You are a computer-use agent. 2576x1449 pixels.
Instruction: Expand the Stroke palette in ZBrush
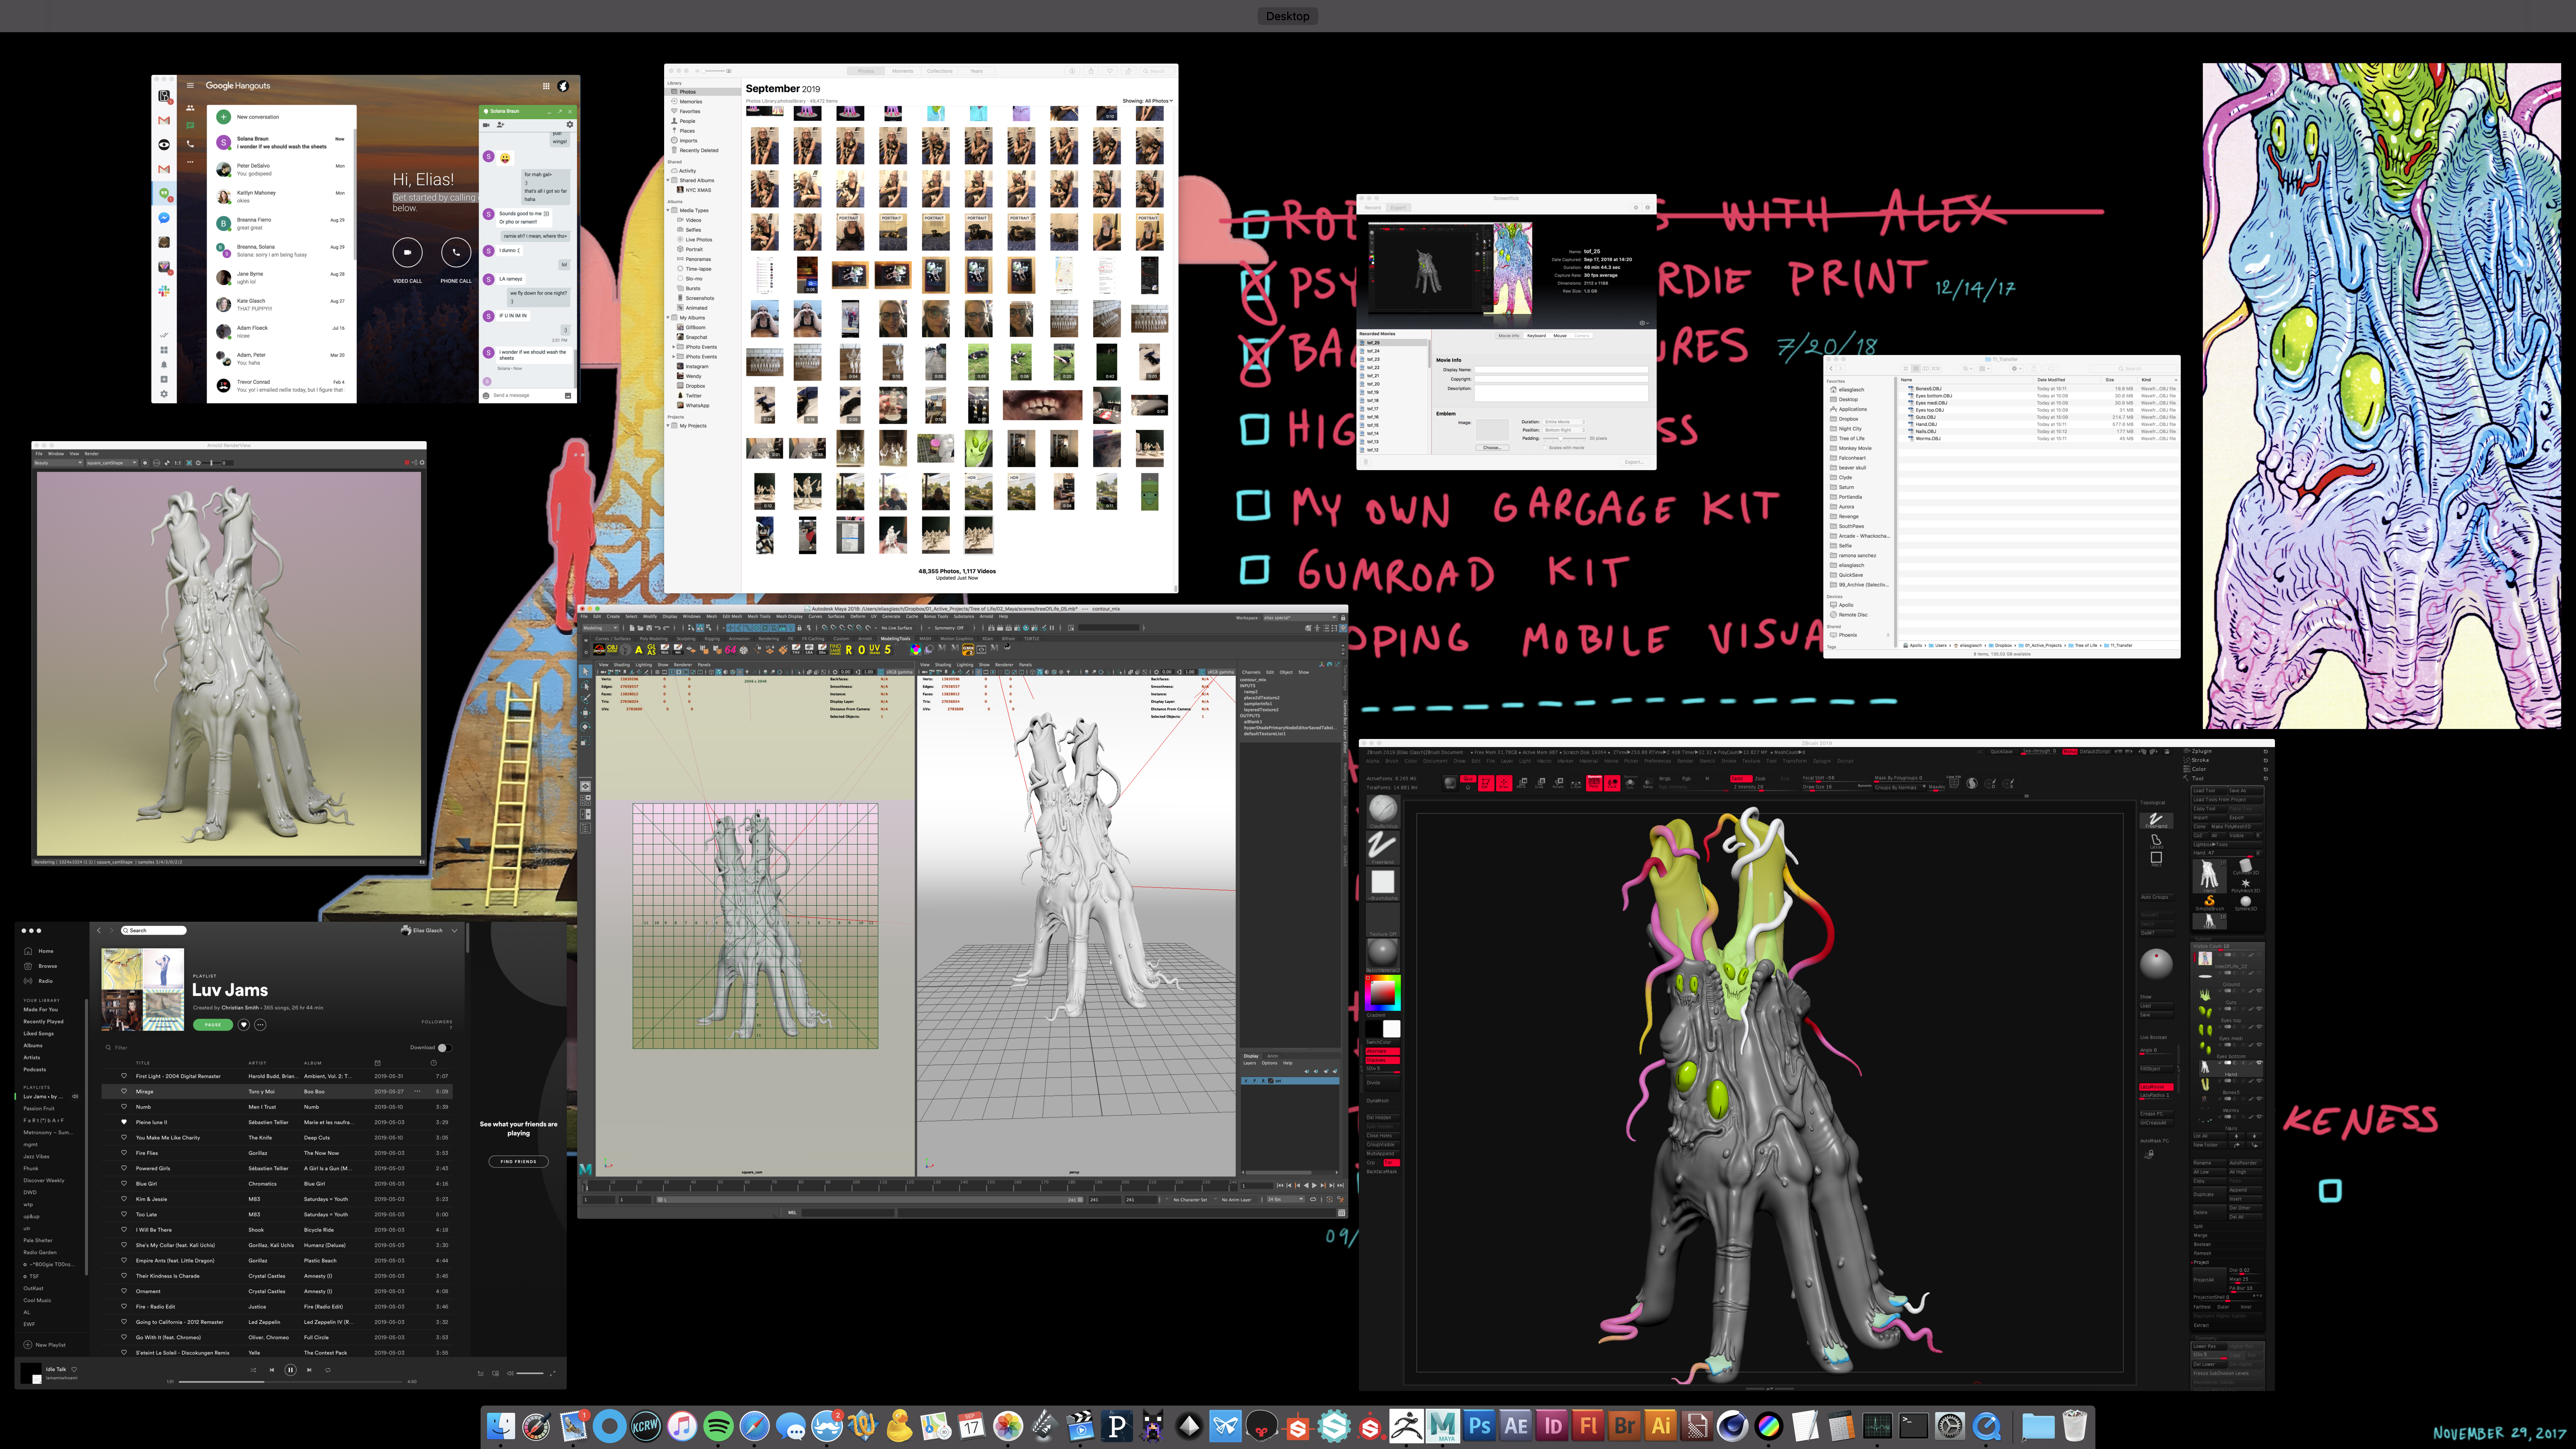pos(2201,760)
